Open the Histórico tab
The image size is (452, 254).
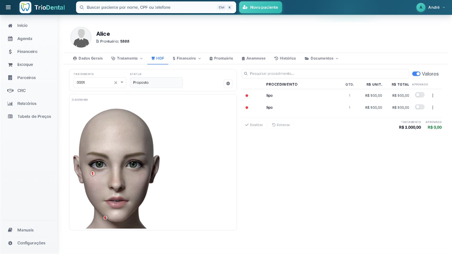click(x=285, y=58)
